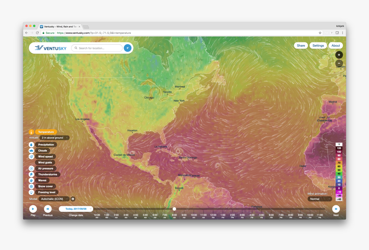Open a new browser tab
The height and width of the screenshot is (250, 369).
point(86,27)
